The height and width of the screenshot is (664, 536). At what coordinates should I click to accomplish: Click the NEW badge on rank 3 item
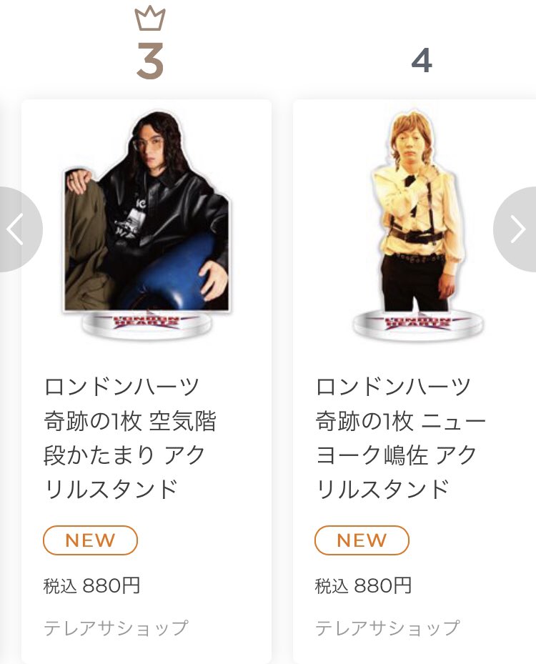click(x=90, y=540)
